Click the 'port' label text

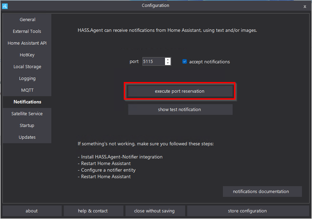pyautogui.click(x=134, y=62)
